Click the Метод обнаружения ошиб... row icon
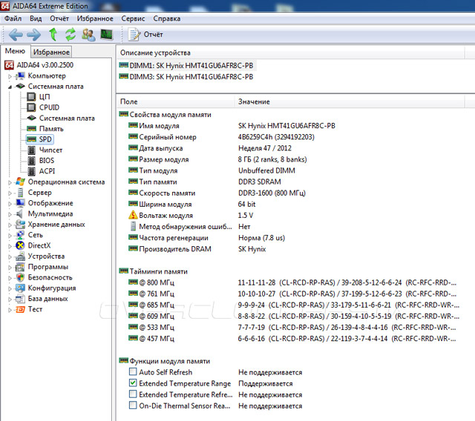Image resolution: width=475 pixels, height=421 pixels. pos(133,227)
